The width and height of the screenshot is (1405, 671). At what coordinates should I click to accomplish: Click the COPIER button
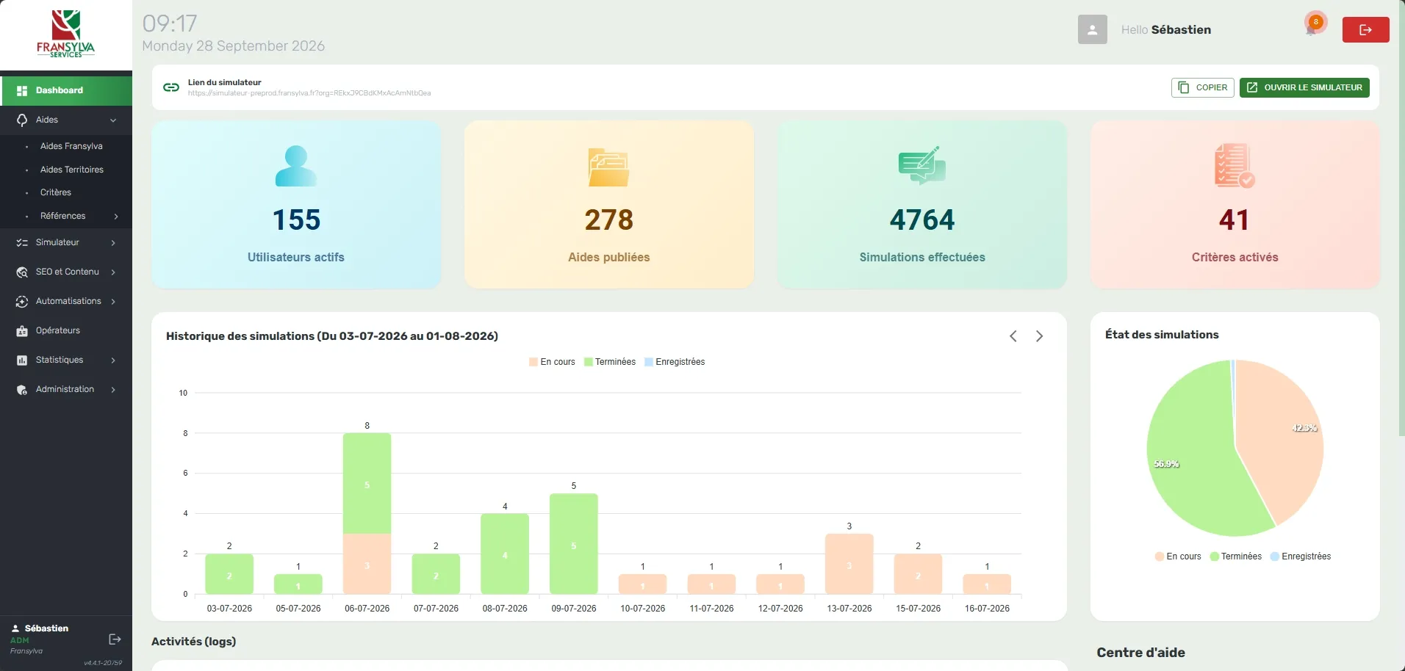pos(1202,87)
